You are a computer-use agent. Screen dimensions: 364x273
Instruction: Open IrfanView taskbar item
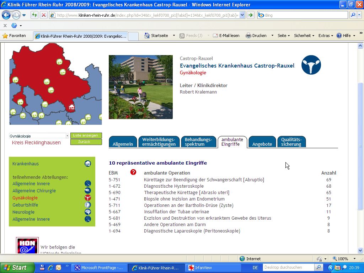coord(214,268)
